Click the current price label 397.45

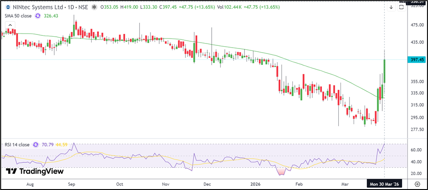click(416, 59)
